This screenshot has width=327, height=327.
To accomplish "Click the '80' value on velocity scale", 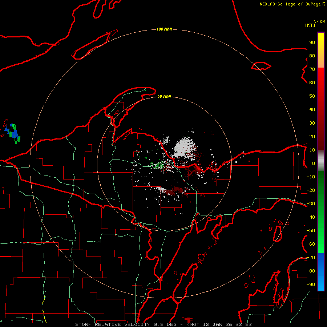I will click(312, 56).
